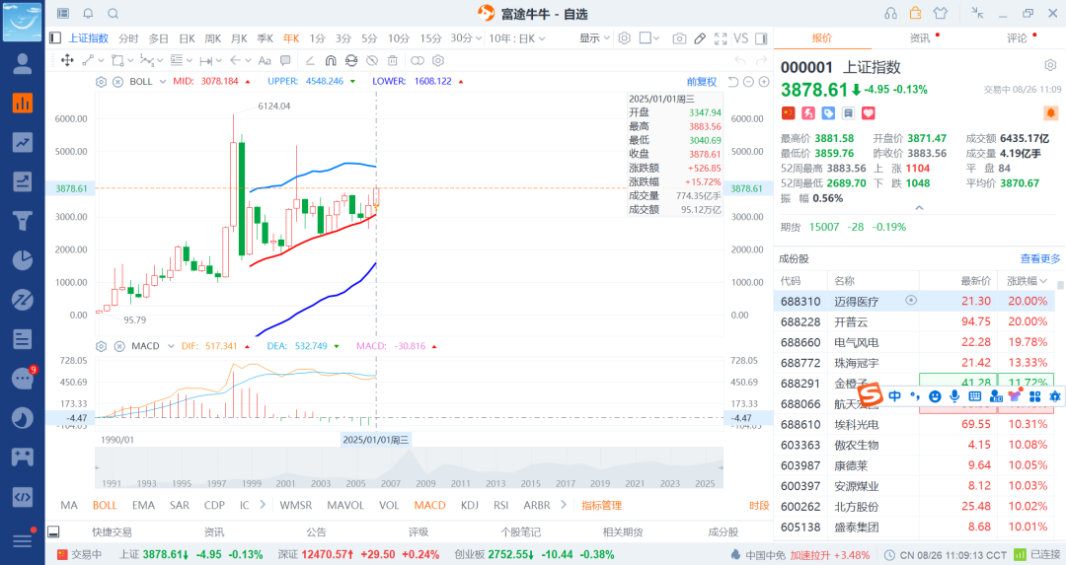Open the layout square dropdown
Image resolution: width=1066 pixels, height=565 pixels.
(x=649, y=38)
